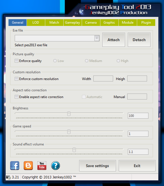Enable Enforce custom resolution checkbox
Screen dimensions: 164x186
coord(16,79)
